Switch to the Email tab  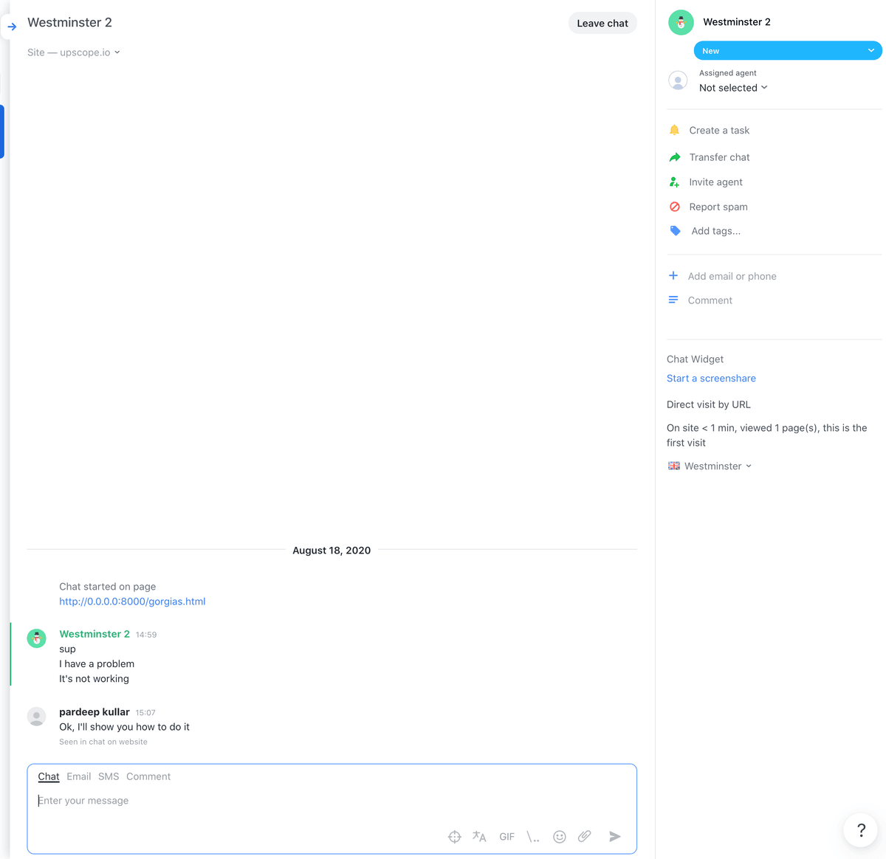point(79,776)
